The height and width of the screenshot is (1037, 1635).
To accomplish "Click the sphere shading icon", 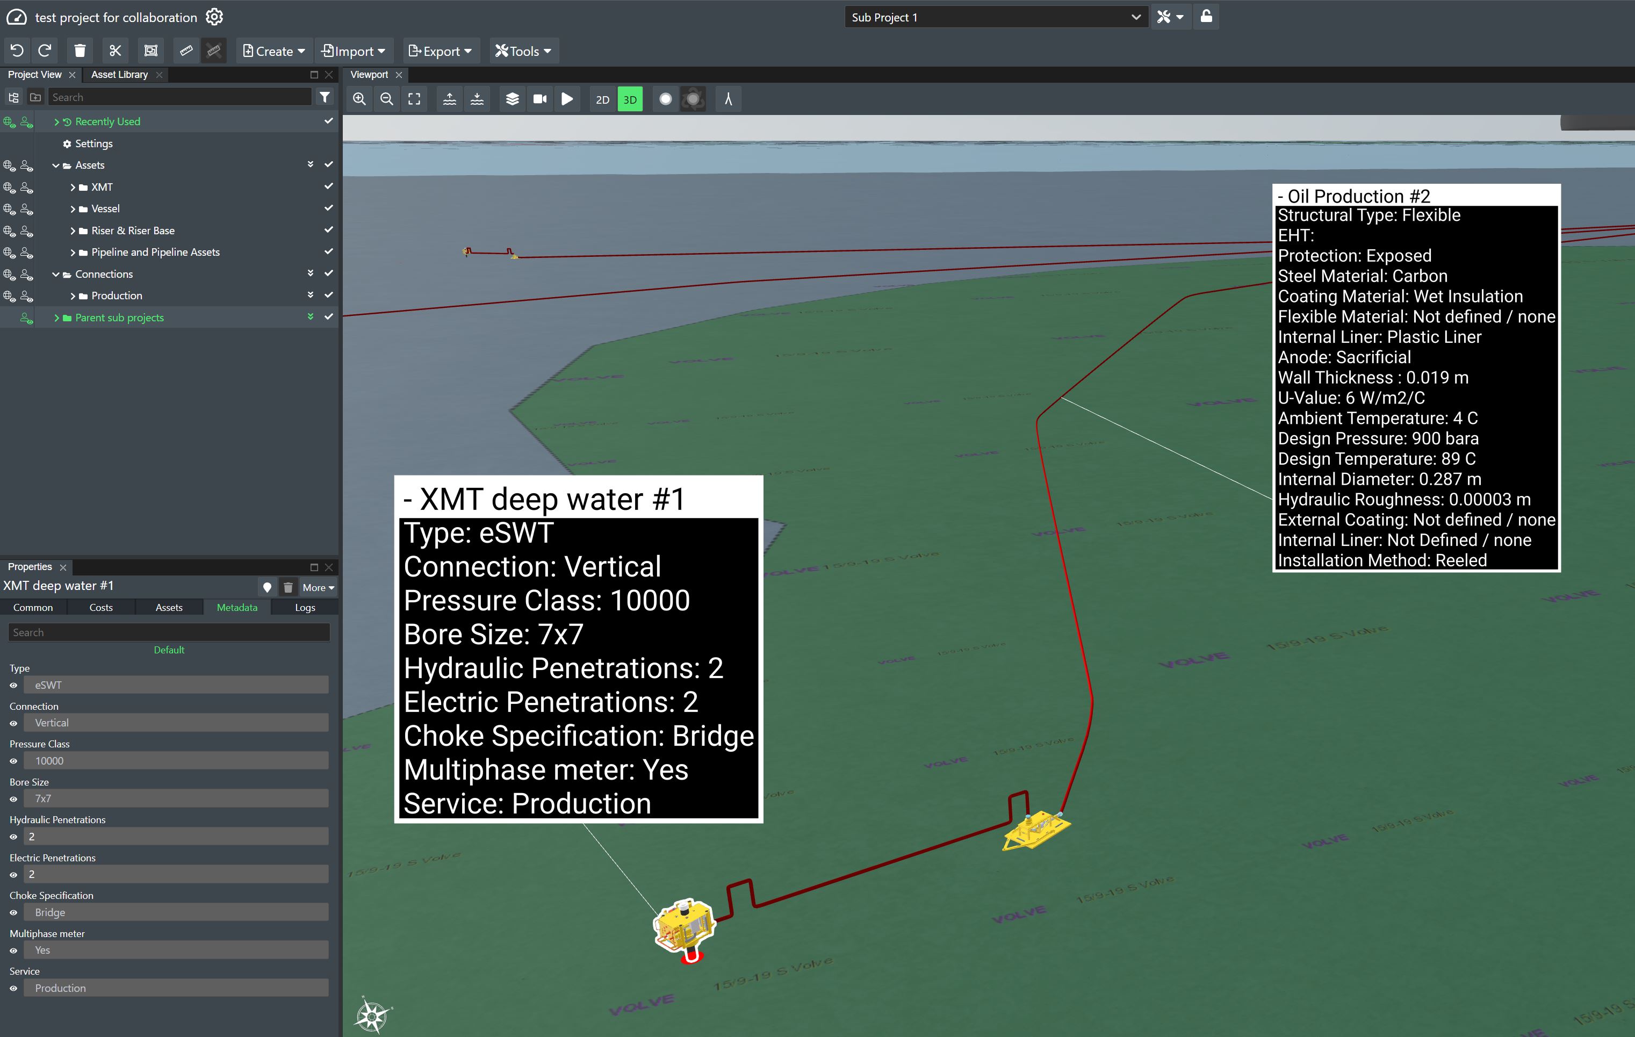I will tap(665, 99).
